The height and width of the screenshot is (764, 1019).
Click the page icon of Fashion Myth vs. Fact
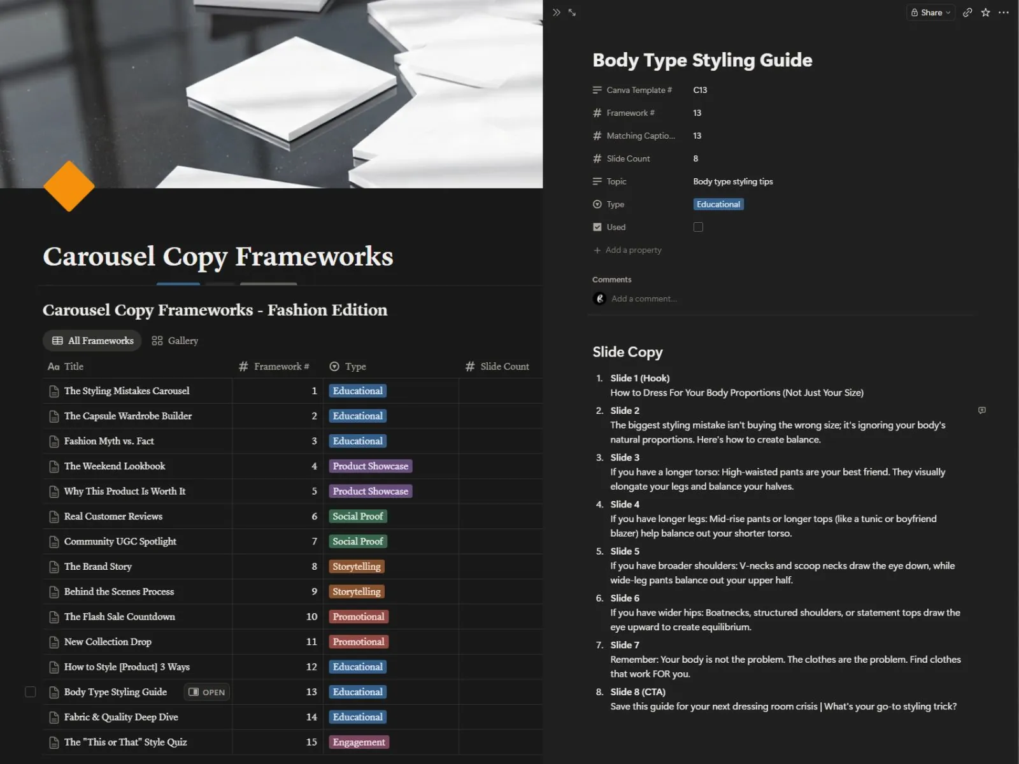click(x=54, y=441)
